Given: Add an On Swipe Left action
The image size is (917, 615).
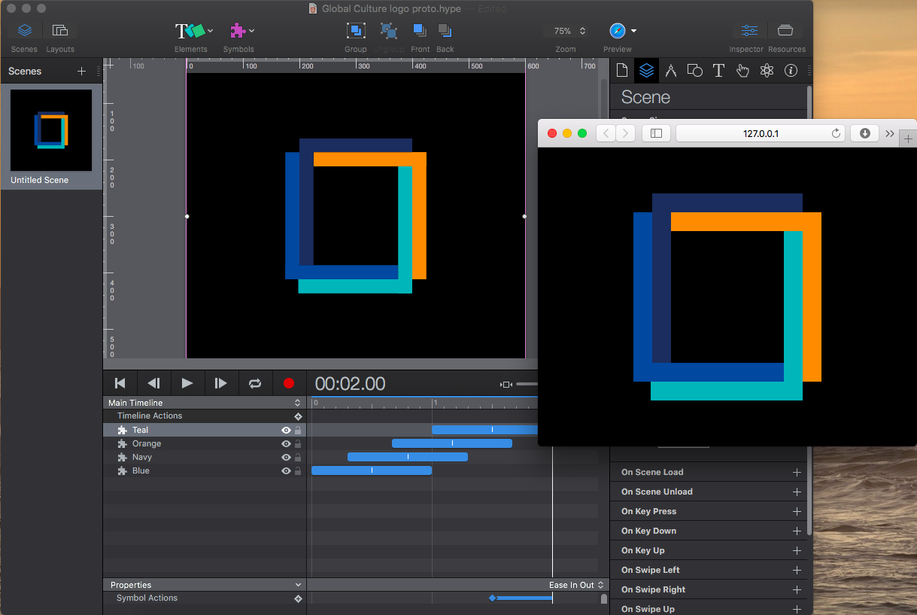Looking at the screenshot, I should point(797,571).
